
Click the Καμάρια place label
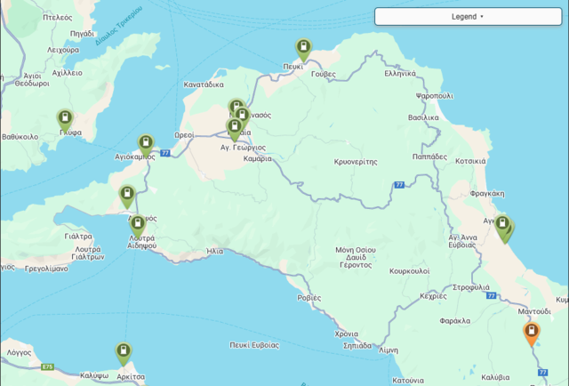257,158
